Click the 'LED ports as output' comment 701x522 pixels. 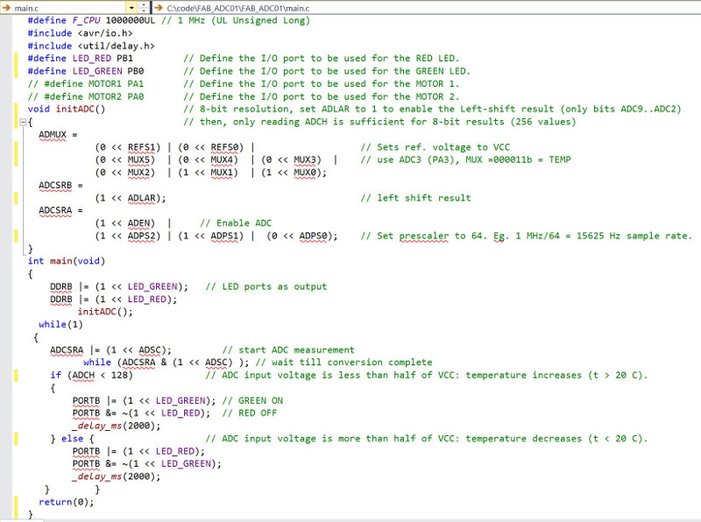(266, 286)
